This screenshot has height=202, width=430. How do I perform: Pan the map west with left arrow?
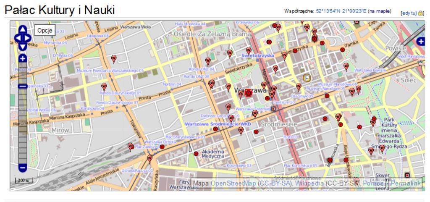(18, 38)
